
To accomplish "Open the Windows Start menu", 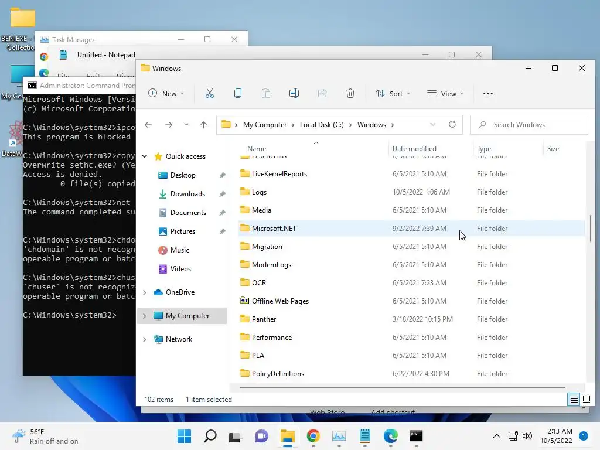I will point(185,436).
